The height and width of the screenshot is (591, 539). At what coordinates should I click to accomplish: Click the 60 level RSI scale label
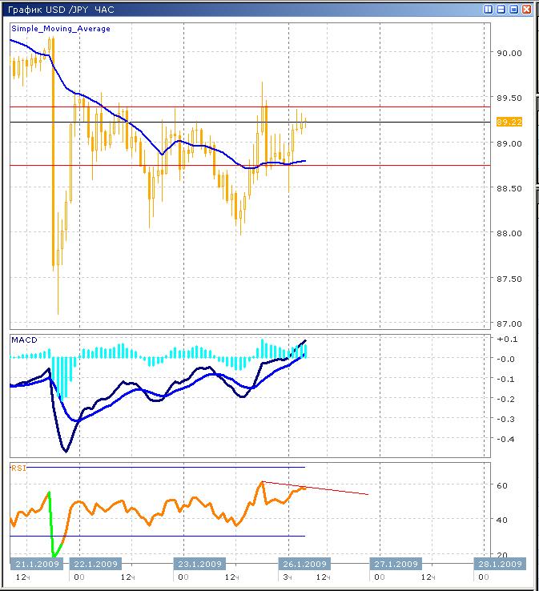point(501,486)
